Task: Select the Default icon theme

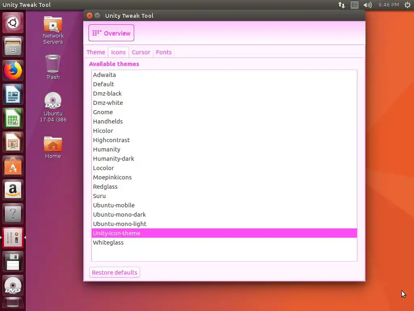Action: pos(224,84)
